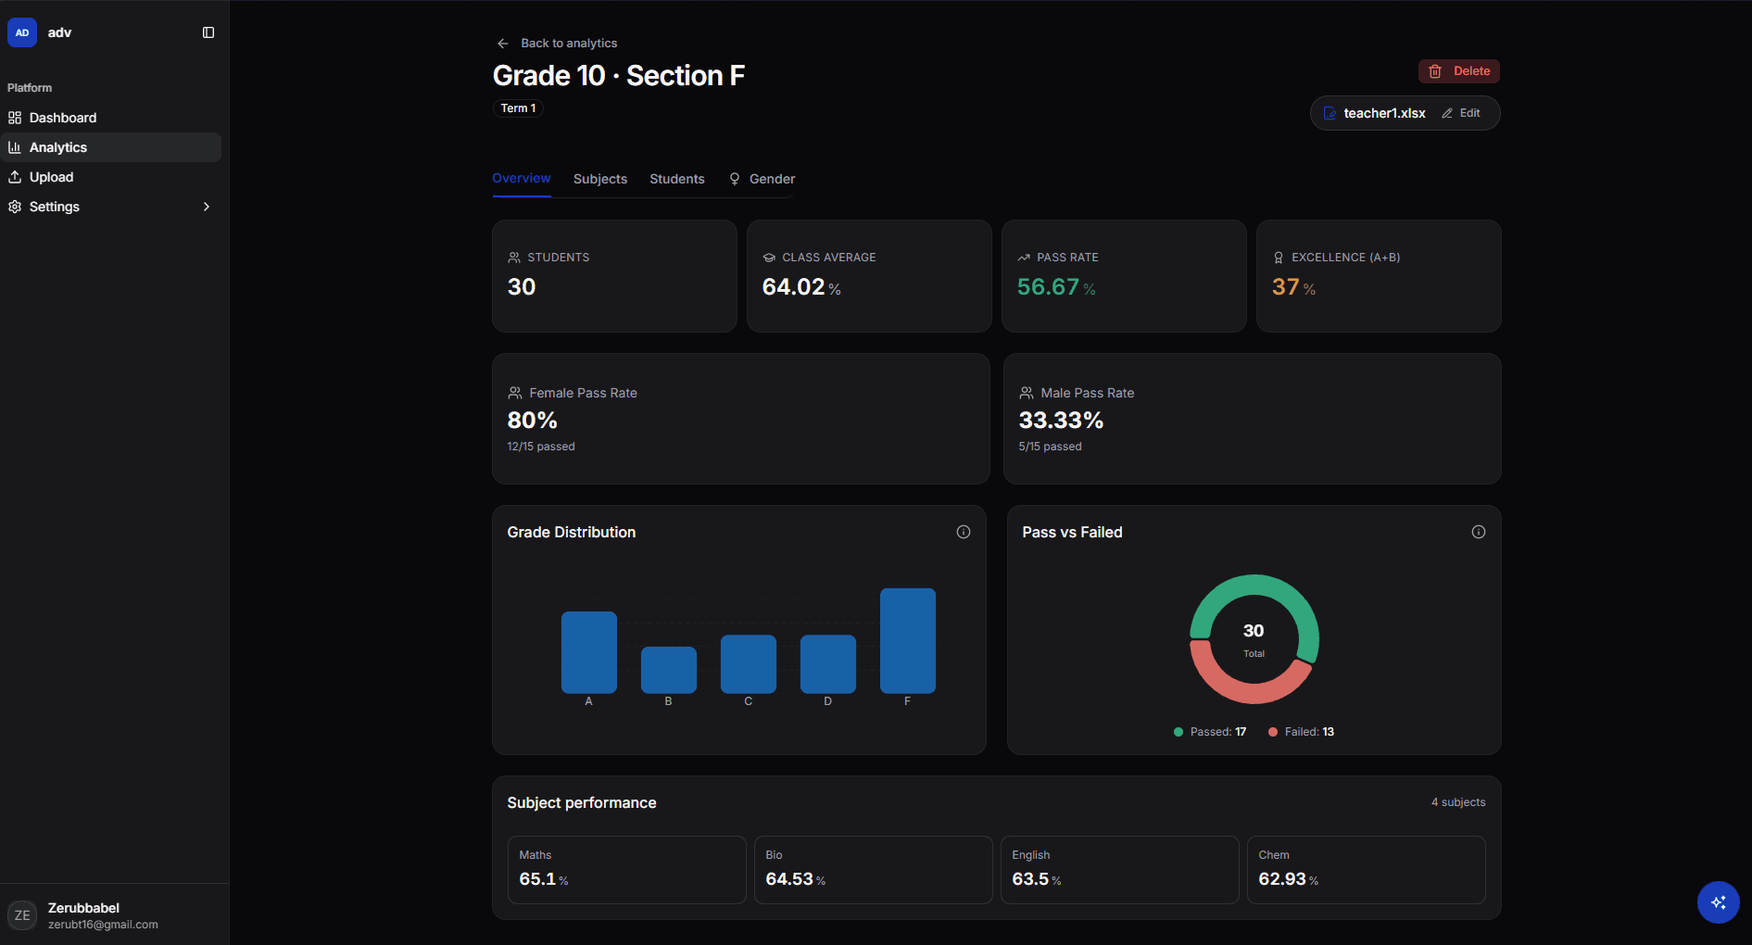
Task: Edit the teacher1.xlsx file name
Action: 1461,113
